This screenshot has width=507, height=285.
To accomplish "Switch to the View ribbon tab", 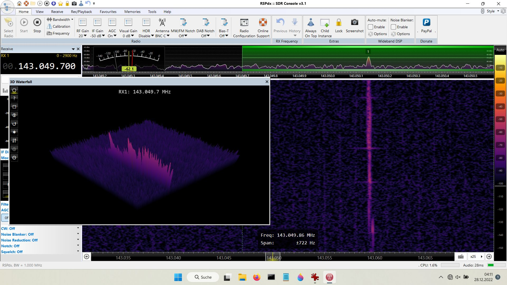I will click(40, 12).
